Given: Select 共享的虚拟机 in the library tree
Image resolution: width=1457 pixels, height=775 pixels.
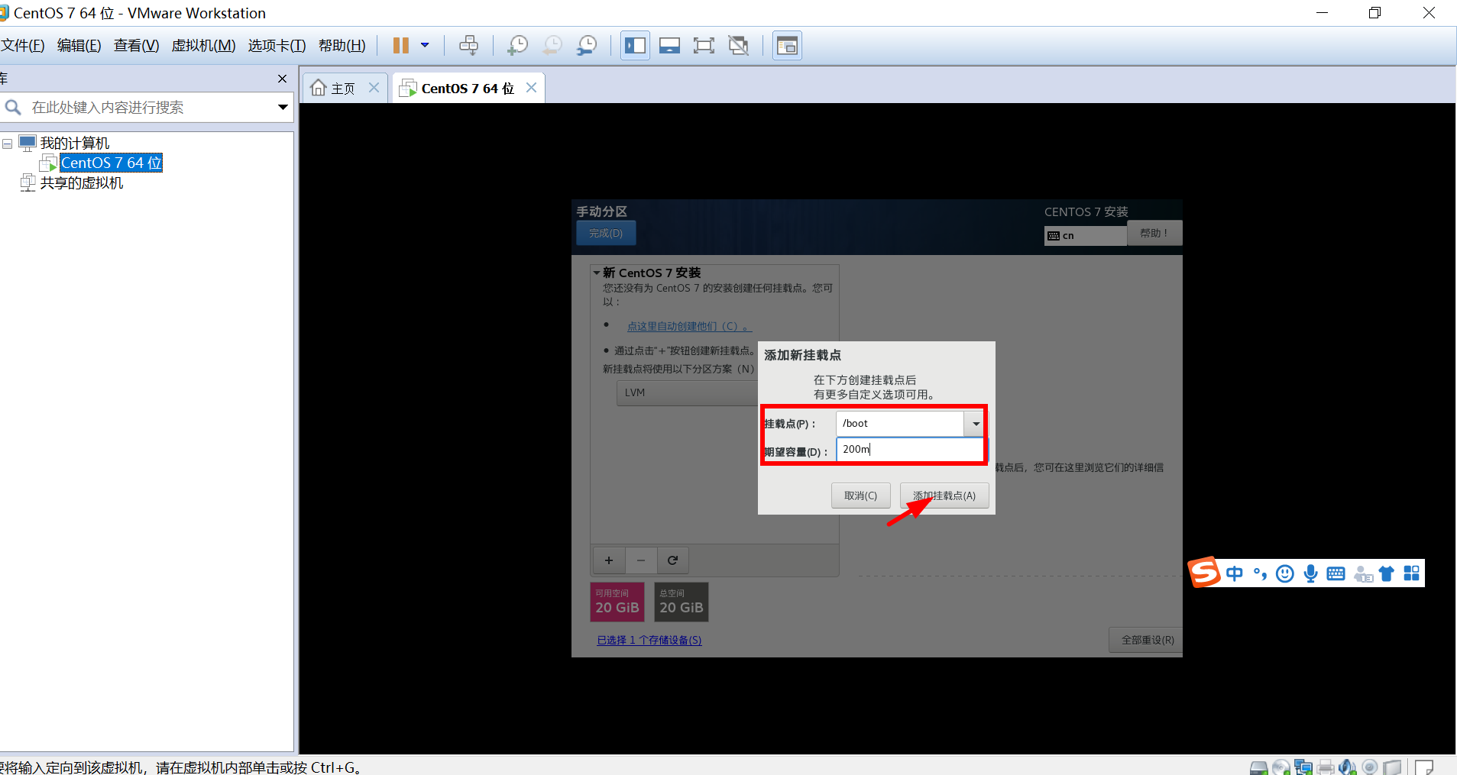Looking at the screenshot, I should tap(82, 183).
